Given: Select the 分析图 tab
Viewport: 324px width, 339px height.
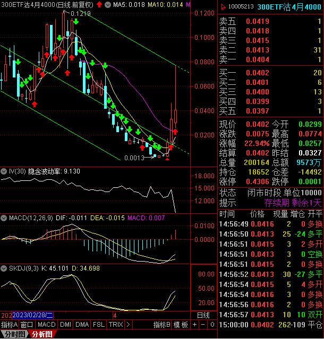Looking at the screenshot, I should (41, 334).
